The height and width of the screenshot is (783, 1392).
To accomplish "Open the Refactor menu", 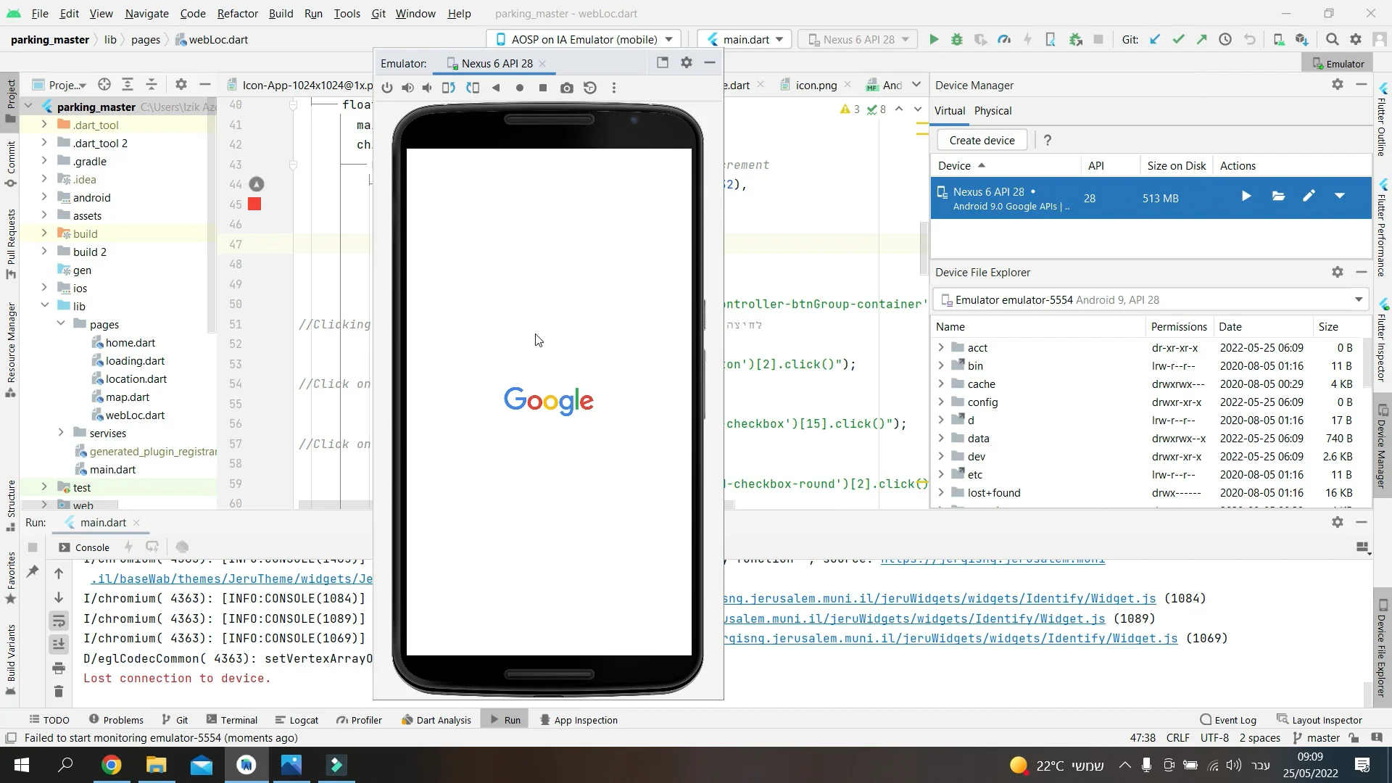I will (x=238, y=13).
